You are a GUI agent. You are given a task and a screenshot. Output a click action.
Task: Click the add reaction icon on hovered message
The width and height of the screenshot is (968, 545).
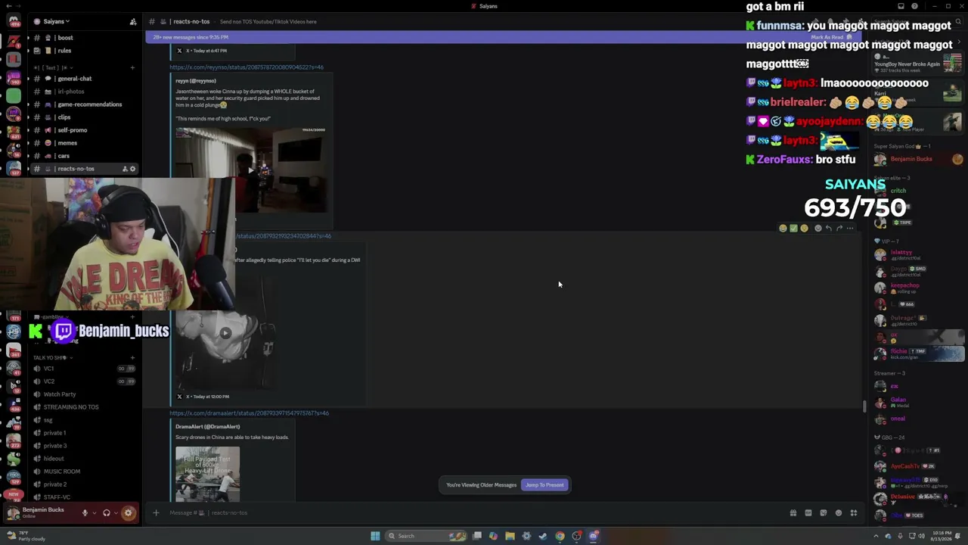click(x=818, y=228)
